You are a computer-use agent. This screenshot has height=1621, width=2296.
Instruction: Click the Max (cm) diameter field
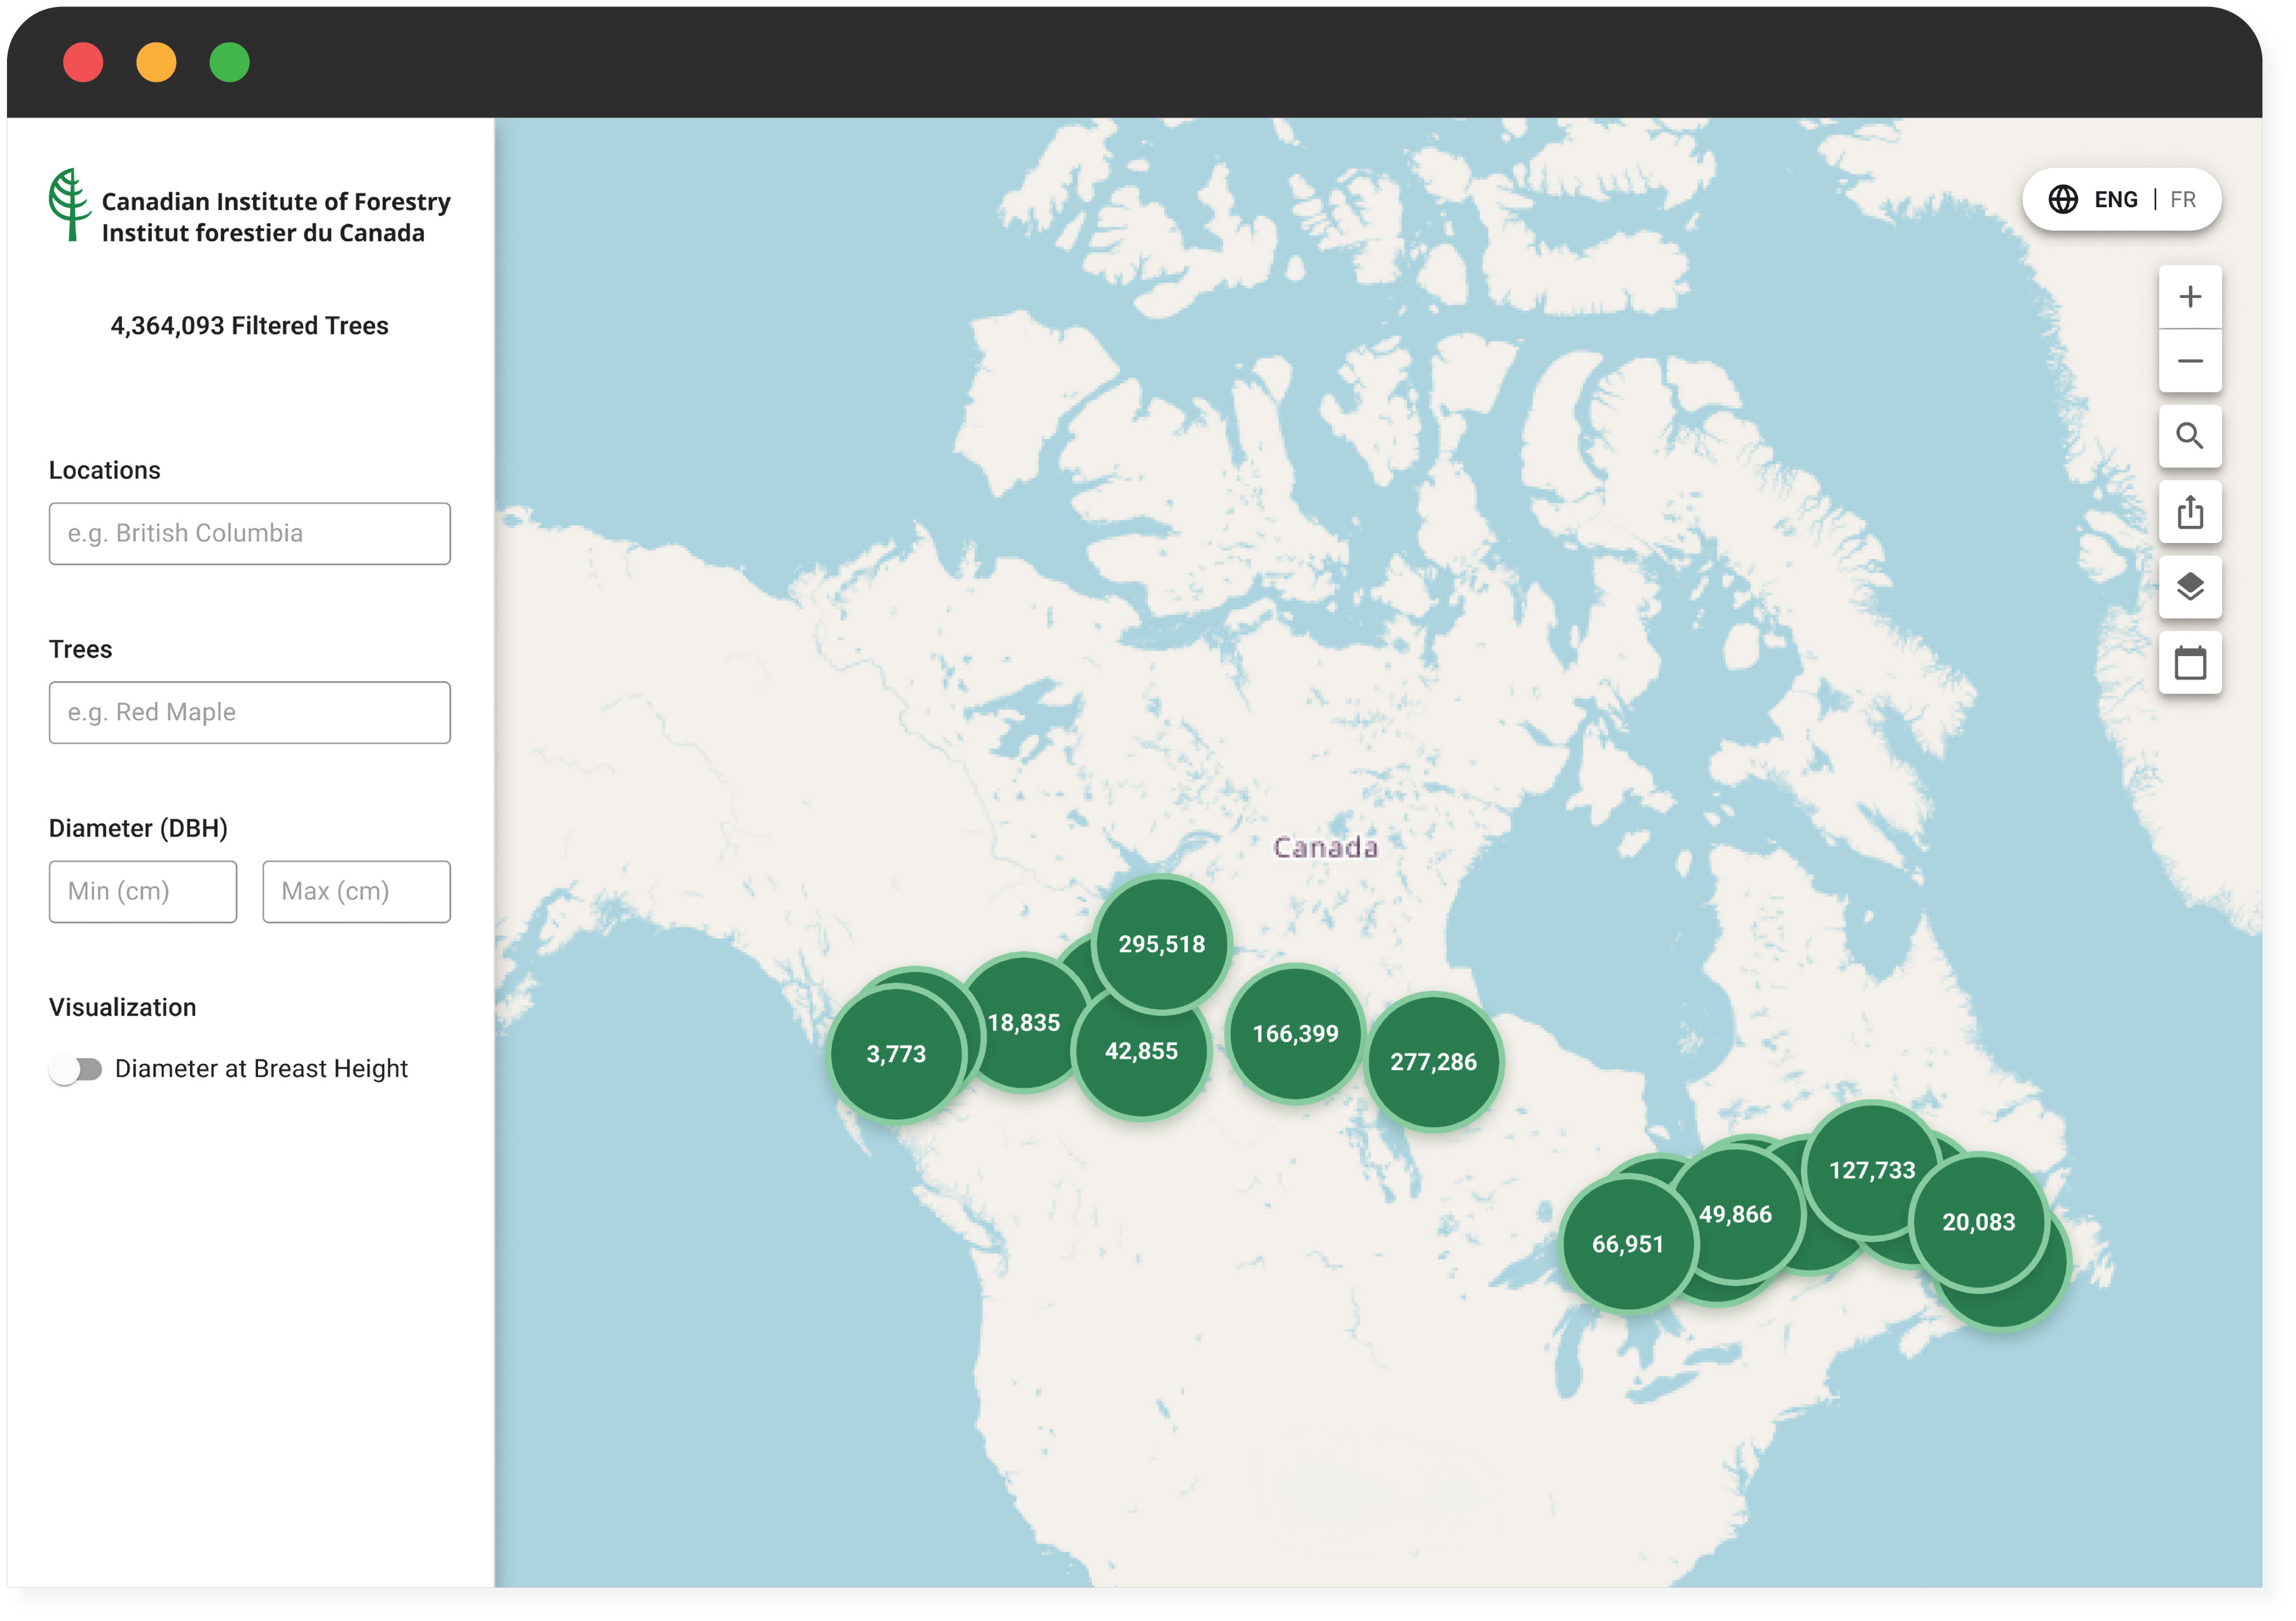point(357,891)
